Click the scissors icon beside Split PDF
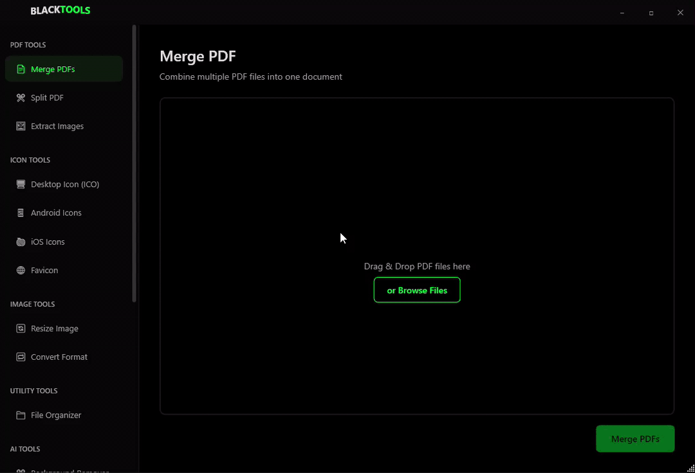 tap(21, 98)
